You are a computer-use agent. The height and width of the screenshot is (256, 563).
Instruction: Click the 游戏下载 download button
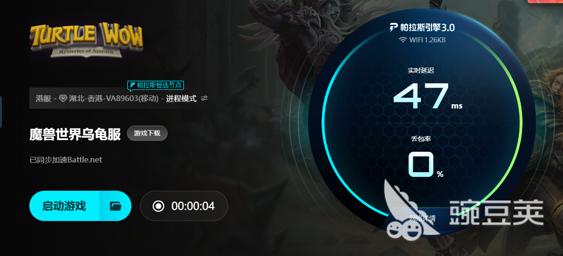click(x=147, y=133)
